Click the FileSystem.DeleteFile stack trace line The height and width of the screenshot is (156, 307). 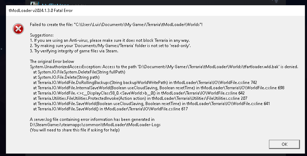[x=79, y=72]
